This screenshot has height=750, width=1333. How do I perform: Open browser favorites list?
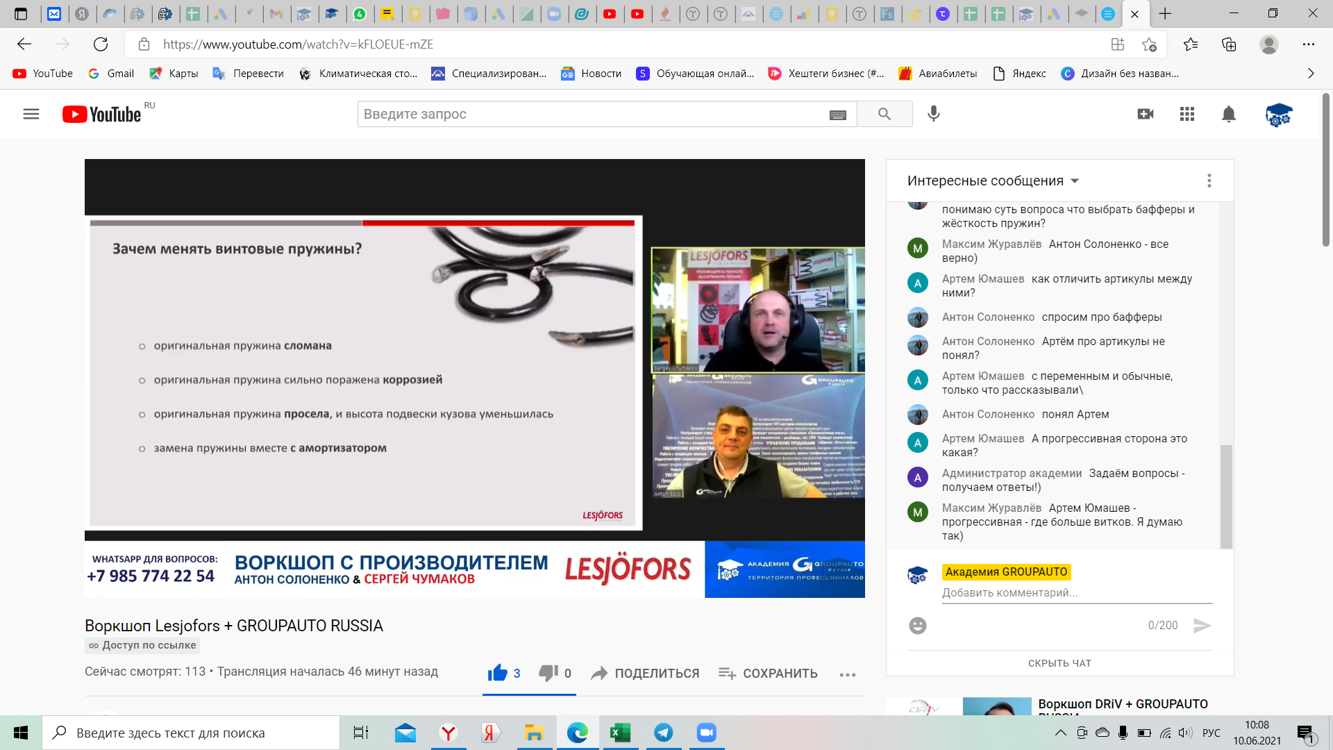tap(1191, 44)
